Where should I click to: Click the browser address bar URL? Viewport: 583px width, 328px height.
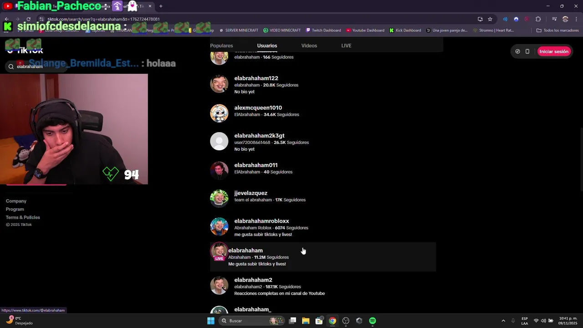pos(103,19)
